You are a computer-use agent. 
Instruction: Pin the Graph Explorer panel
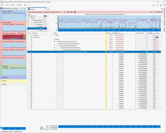[x=23, y=8]
